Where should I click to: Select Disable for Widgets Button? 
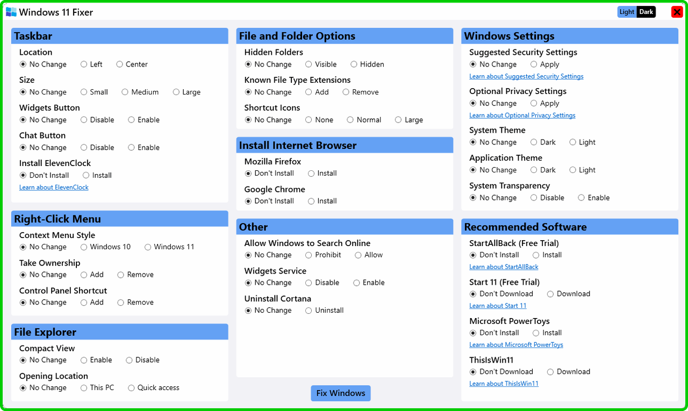[x=97, y=120]
